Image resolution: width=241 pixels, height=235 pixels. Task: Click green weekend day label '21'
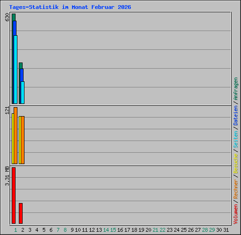tap(155, 230)
